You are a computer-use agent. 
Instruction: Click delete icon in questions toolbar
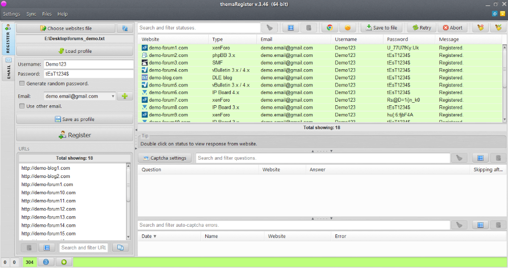[498, 158]
